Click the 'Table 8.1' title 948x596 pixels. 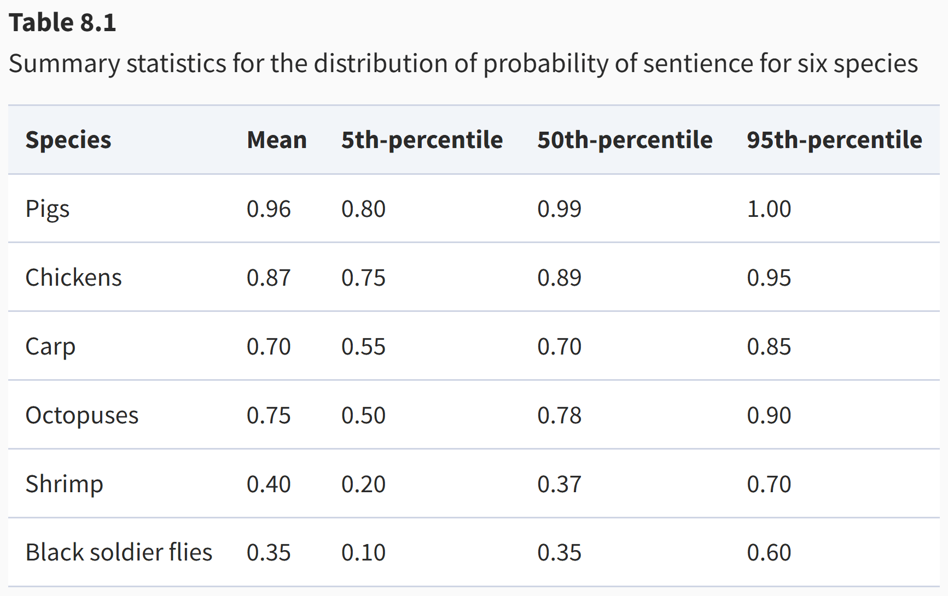62,23
